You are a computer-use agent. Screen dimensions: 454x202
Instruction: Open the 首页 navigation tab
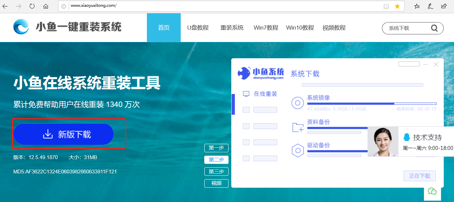coord(164,28)
